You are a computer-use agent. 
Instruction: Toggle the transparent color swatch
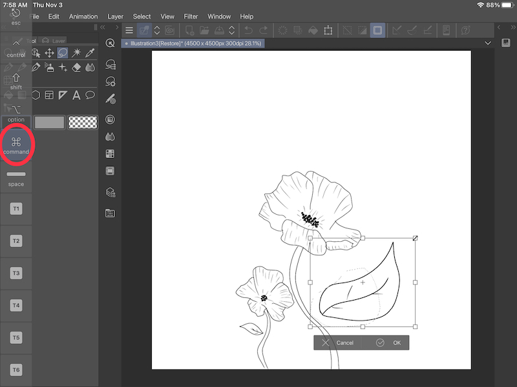(x=83, y=123)
